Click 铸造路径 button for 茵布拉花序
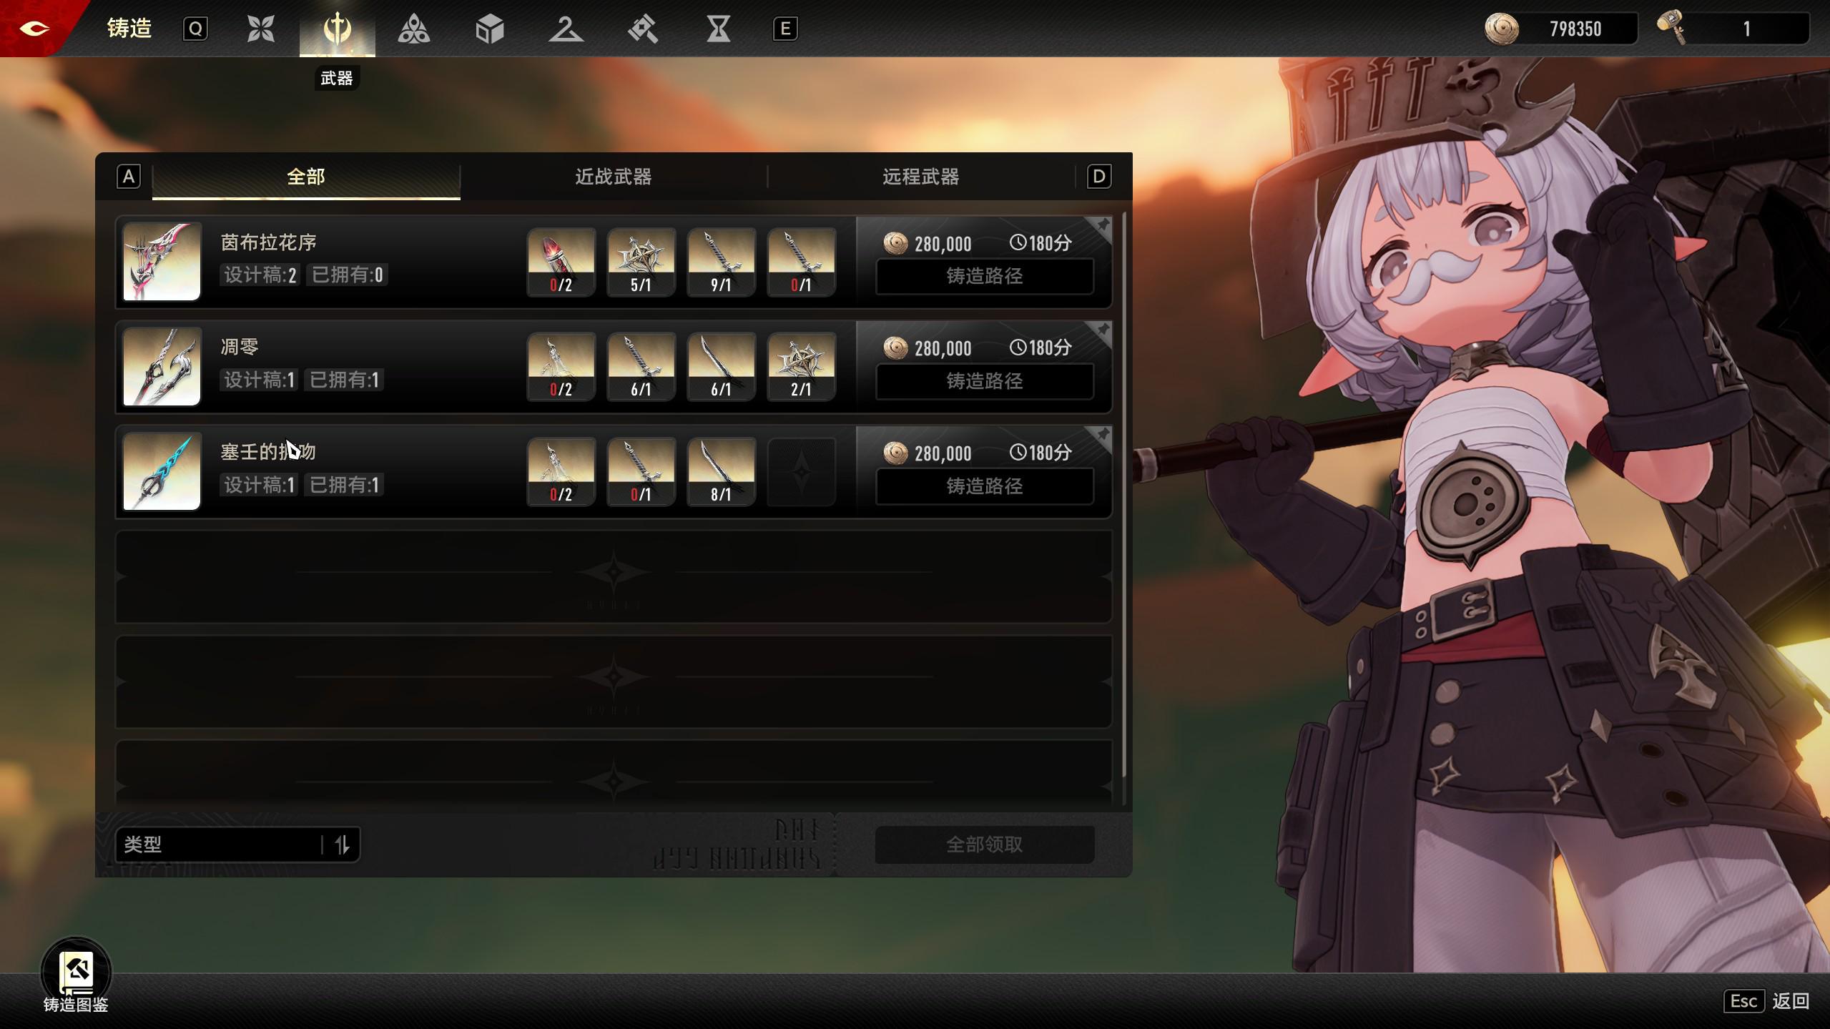 click(x=984, y=276)
